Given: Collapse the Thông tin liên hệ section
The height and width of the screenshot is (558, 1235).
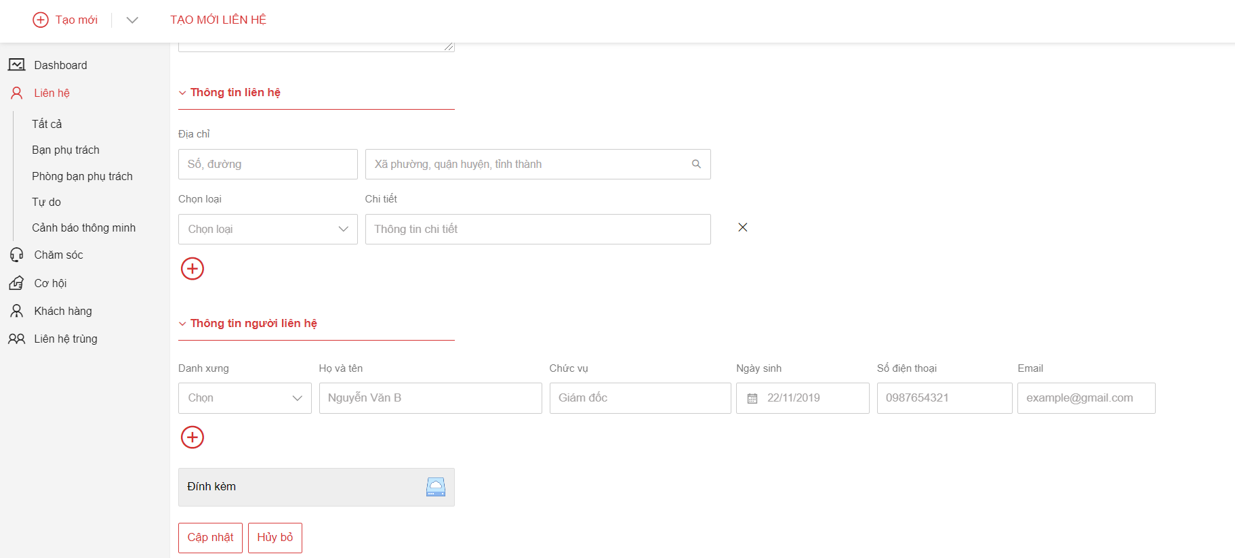Looking at the screenshot, I should pos(182,93).
